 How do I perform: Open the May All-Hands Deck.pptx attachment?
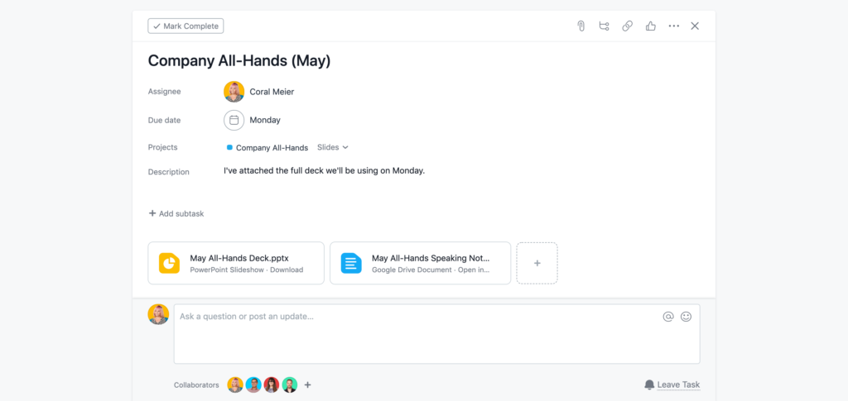click(x=236, y=263)
